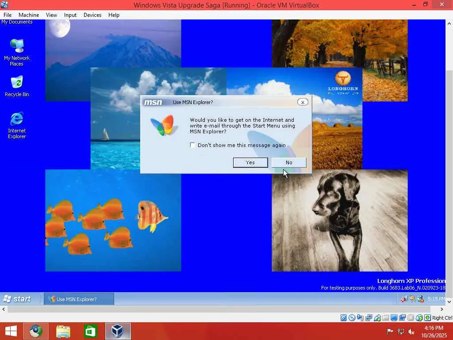Open the Input menu
The width and height of the screenshot is (453, 340).
tap(70, 15)
